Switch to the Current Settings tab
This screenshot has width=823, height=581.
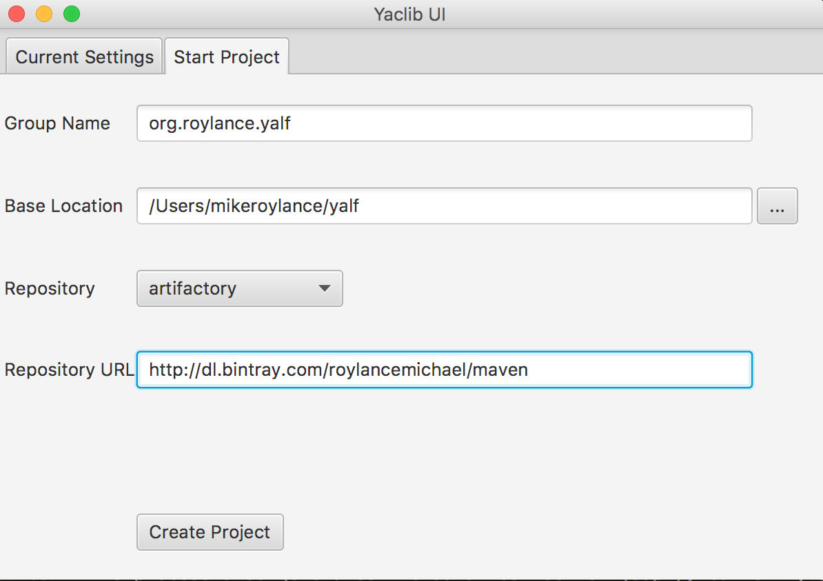84,56
